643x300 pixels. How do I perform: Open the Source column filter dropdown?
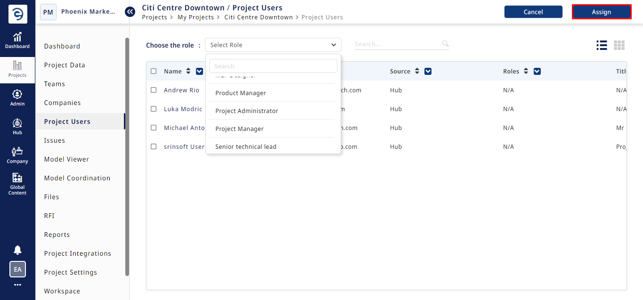pyautogui.click(x=428, y=71)
